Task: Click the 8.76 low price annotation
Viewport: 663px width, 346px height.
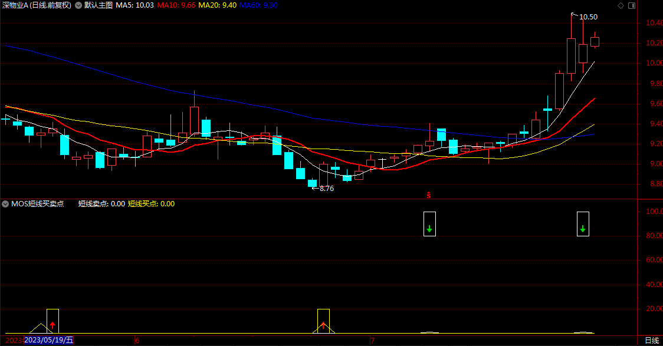Action: click(326, 189)
